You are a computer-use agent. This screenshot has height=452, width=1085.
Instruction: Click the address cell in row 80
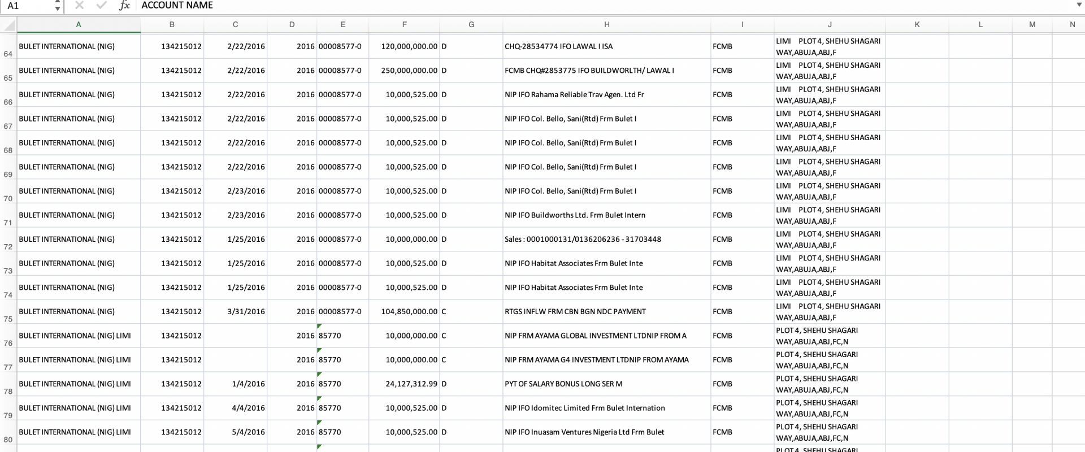[x=830, y=432]
